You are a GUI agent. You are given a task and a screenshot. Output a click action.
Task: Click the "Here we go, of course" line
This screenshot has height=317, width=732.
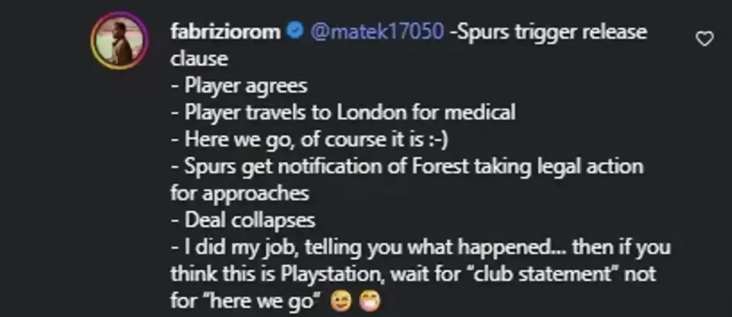[309, 140]
